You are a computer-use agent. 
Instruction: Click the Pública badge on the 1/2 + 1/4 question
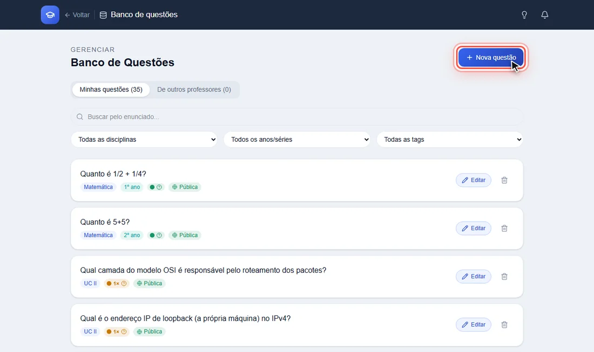185,187
